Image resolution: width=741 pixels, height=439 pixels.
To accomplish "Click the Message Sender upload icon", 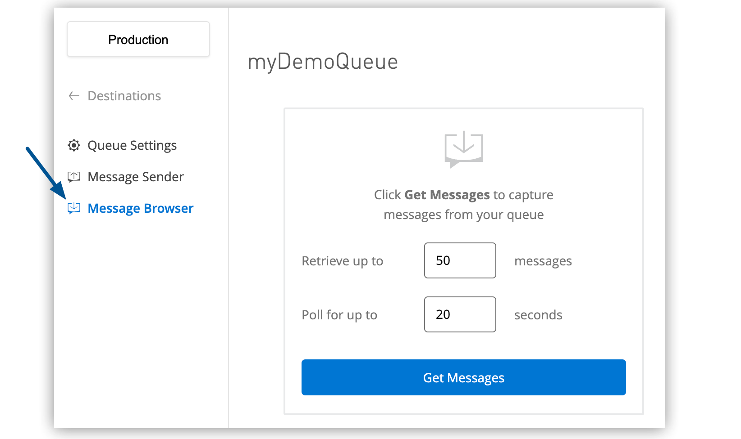I will tap(74, 177).
